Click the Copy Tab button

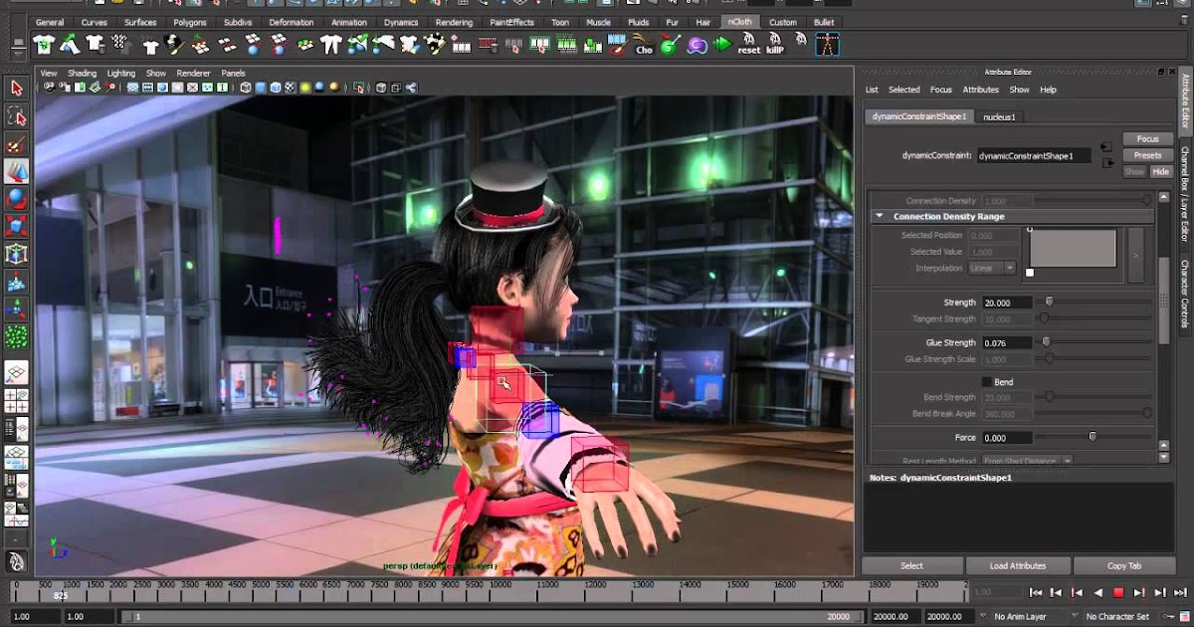pyautogui.click(x=1124, y=565)
